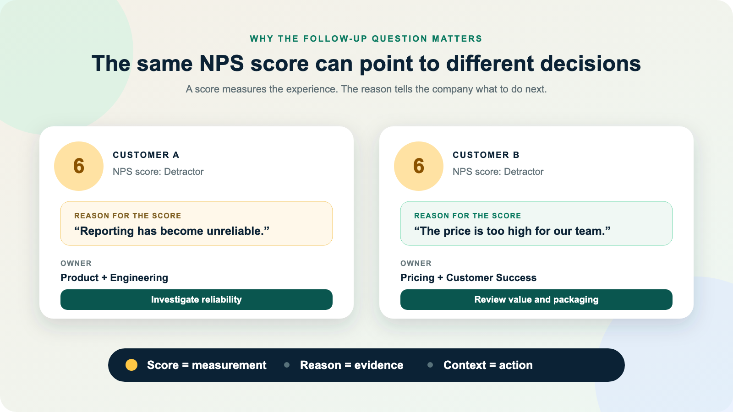The width and height of the screenshot is (733, 412).
Task: Click Customer B's score 6 circle
Action: (419, 166)
